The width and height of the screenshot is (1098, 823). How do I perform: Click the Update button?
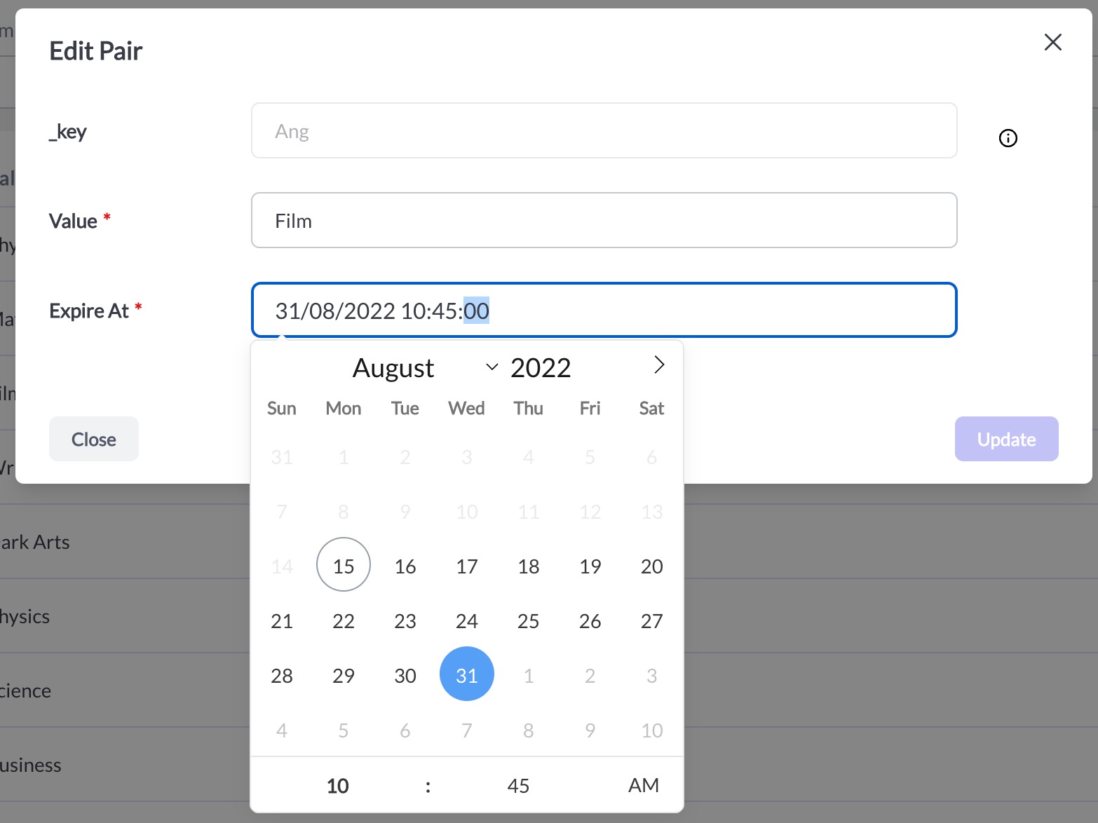click(x=1006, y=439)
